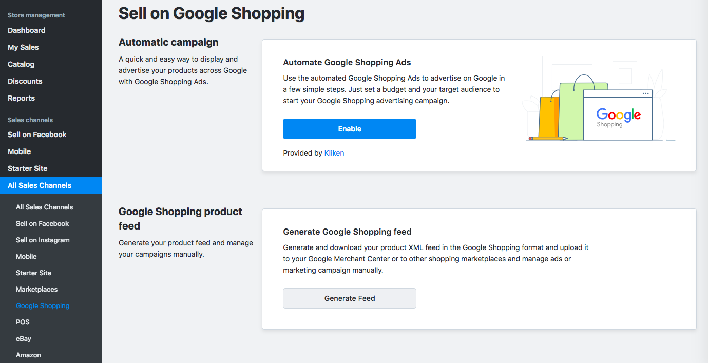Click the Automatic campaign heading
The width and height of the screenshot is (708, 363).
click(168, 42)
